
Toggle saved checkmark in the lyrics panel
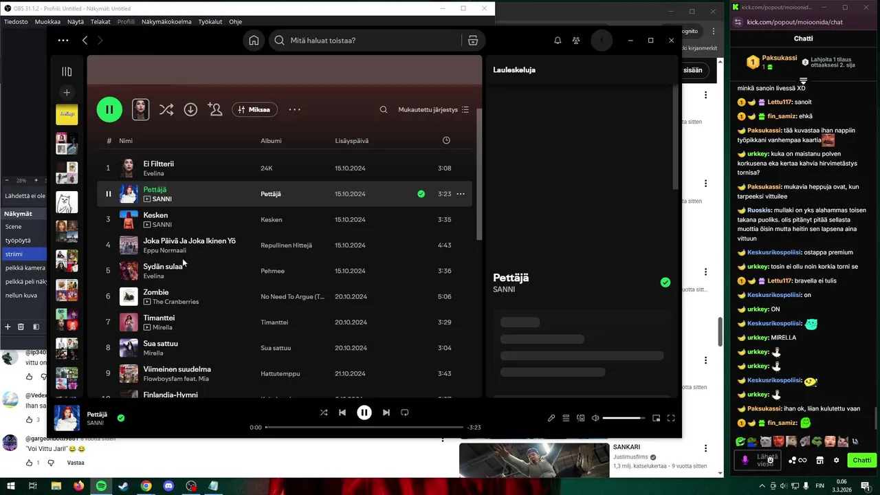tap(665, 283)
